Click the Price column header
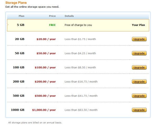 [x=52, y=16]
